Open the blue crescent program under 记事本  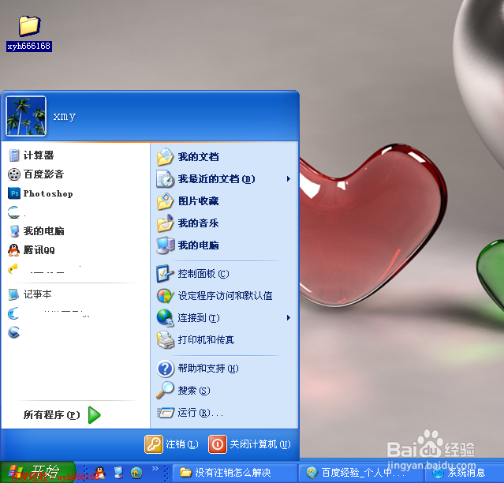[x=13, y=313]
